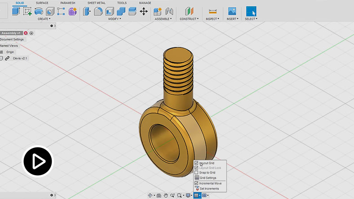Uncheck the Layout Grid checkbox
This screenshot has height=199, width=354.
click(196, 163)
